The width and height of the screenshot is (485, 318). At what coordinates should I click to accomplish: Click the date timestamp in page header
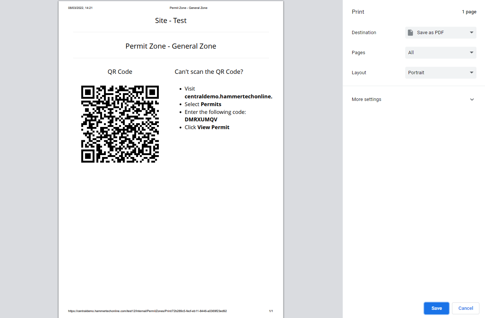pyautogui.click(x=80, y=8)
